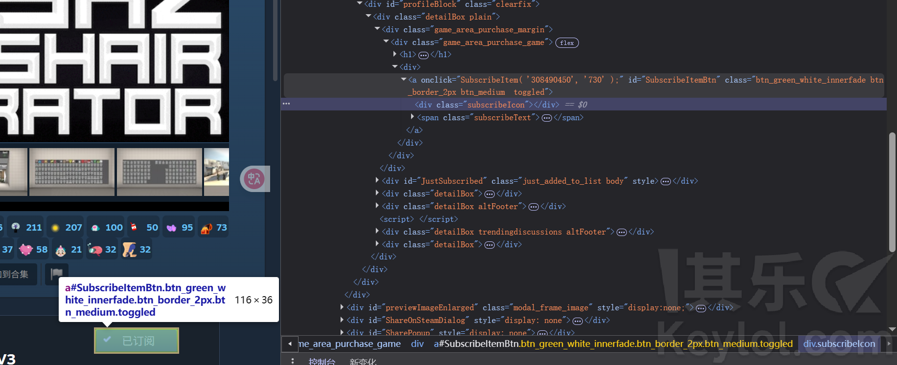This screenshot has height=365, width=897.
Task: Expand the div#JustSubscribed node
Action: (377, 180)
